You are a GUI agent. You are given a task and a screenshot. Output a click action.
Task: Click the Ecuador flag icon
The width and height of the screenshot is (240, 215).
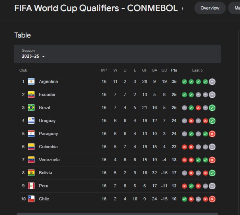click(31, 95)
